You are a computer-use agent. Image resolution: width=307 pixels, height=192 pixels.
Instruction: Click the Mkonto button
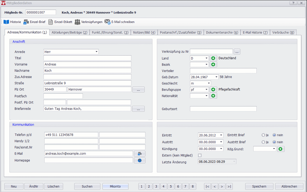tap(115, 186)
